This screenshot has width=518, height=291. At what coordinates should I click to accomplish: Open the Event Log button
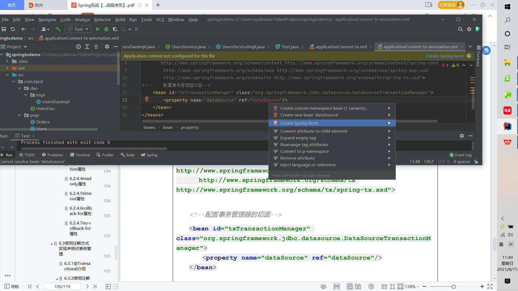click(461, 155)
